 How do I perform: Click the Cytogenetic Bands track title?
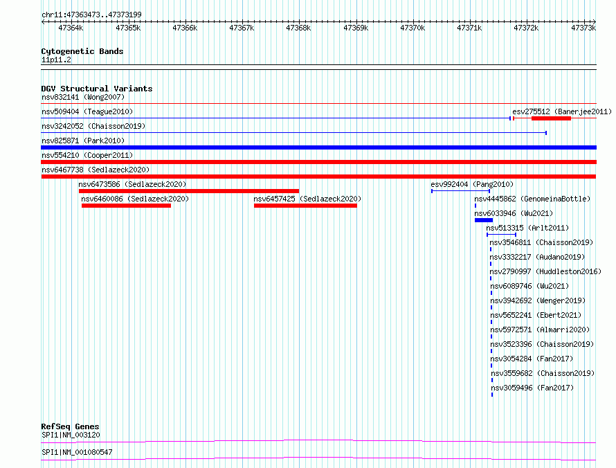(x=82, y=51)
